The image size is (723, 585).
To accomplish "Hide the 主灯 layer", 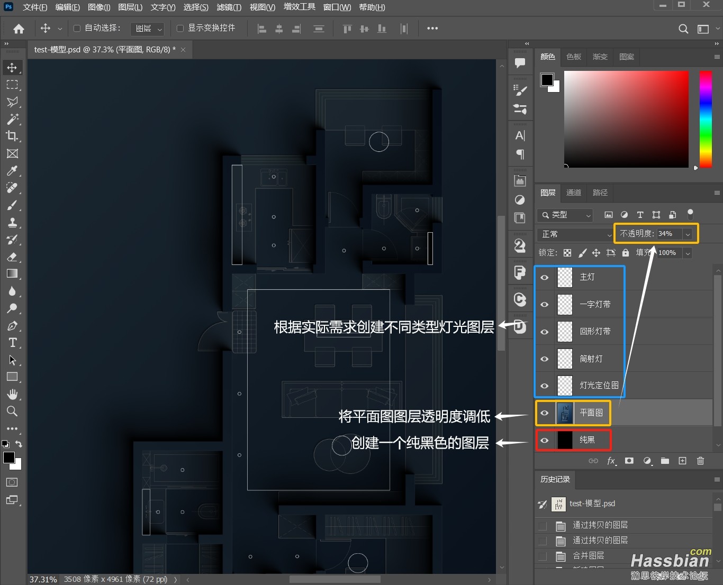I will pos(544,277).
